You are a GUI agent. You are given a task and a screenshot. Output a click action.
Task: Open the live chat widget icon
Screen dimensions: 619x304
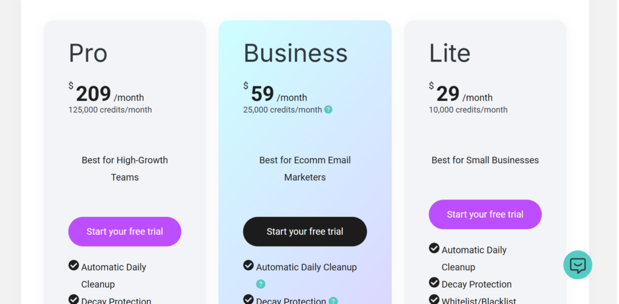pos(577,265)
